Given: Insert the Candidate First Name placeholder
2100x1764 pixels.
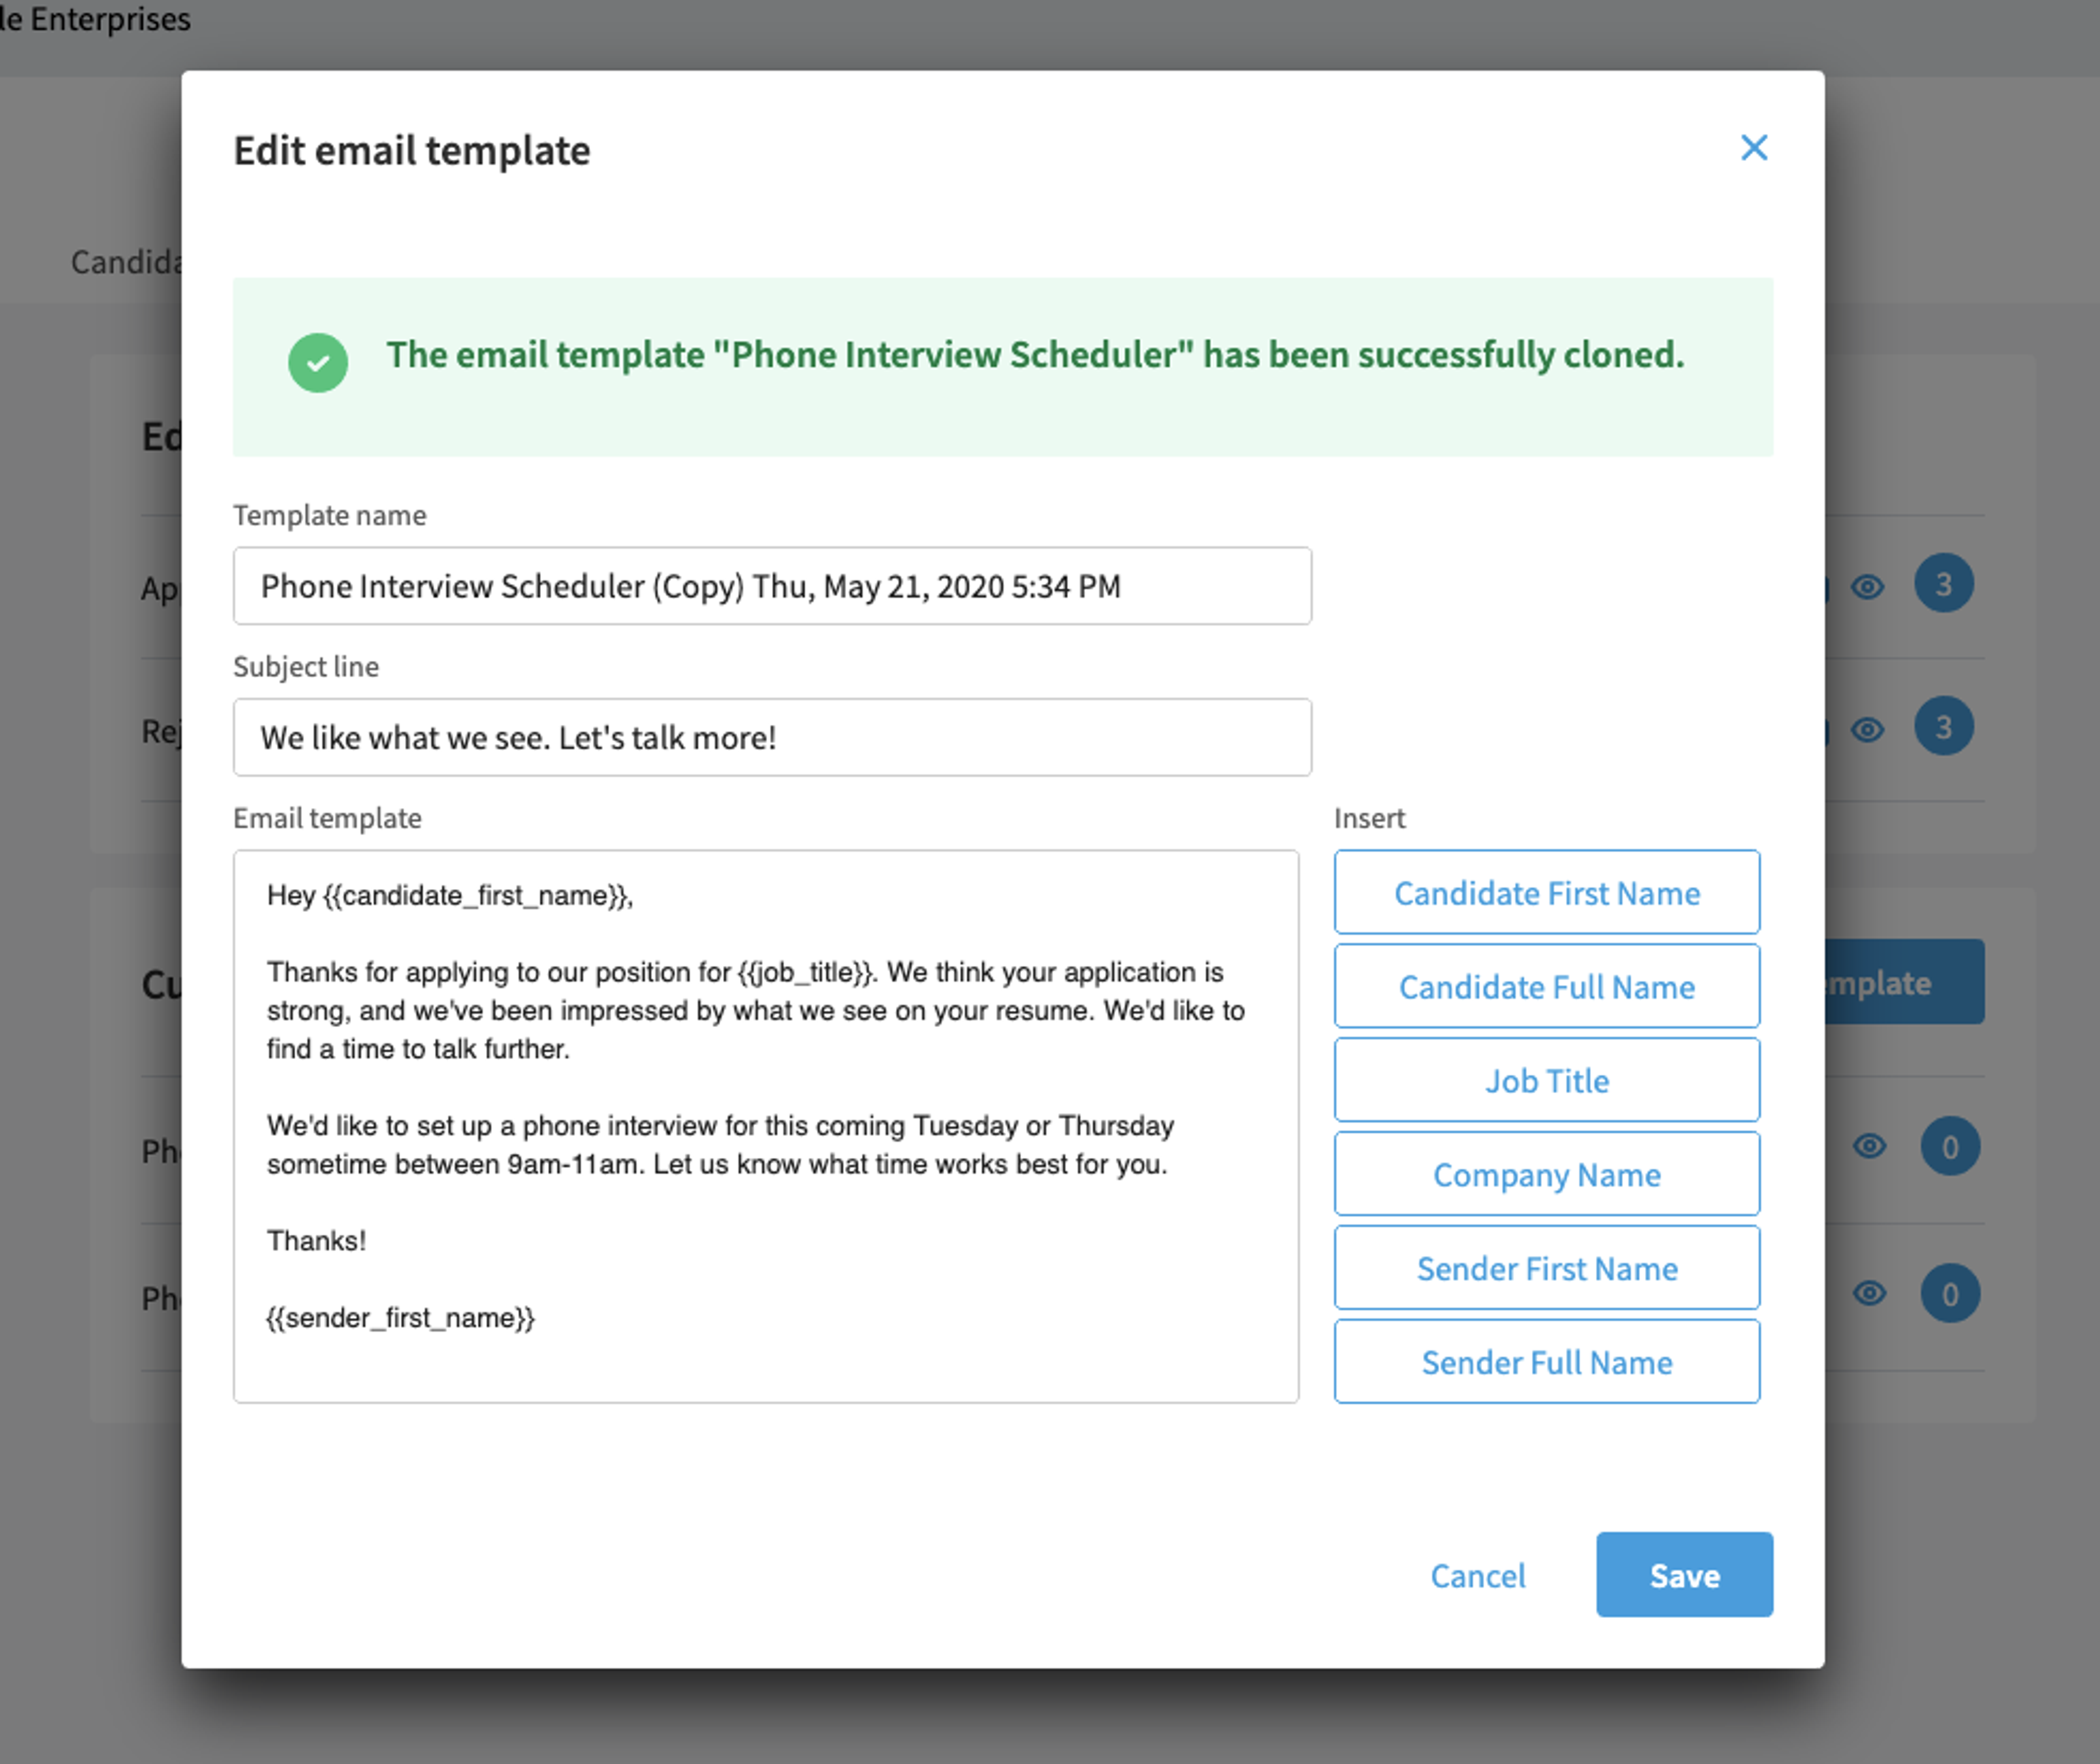Looking at the screenshot, I should (x=1547, y=893).
